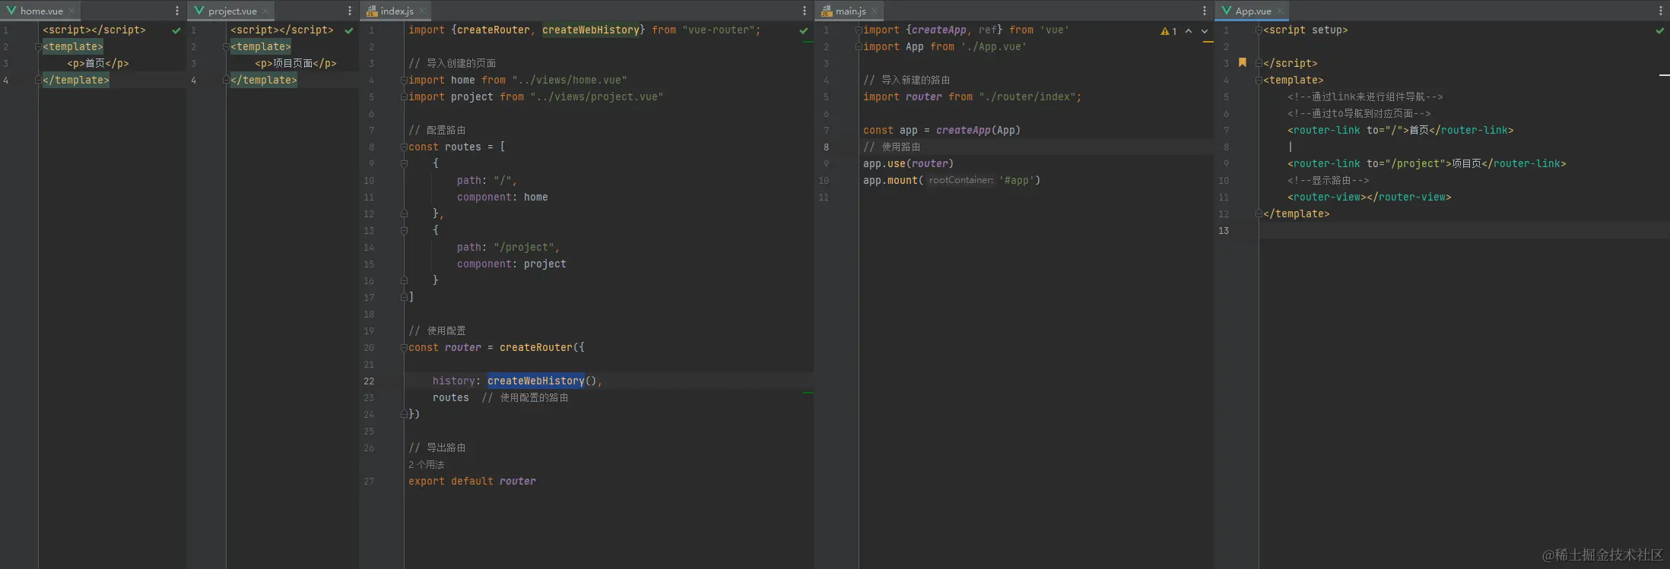Click the './App.vue' import path in main.js

tap(994, 47)
